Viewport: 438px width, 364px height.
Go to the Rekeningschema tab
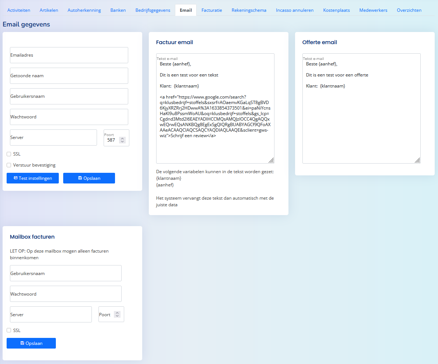coord(249,10)
